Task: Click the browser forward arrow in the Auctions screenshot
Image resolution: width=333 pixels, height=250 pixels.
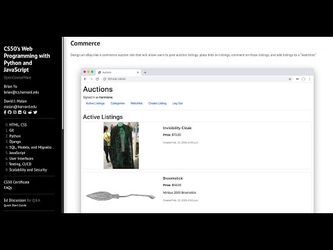Action: [91, 79]
